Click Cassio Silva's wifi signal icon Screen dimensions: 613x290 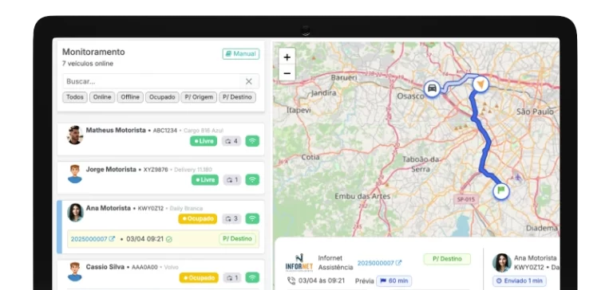click(252, 278)
